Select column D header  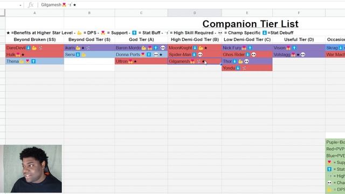pos(195,13)
